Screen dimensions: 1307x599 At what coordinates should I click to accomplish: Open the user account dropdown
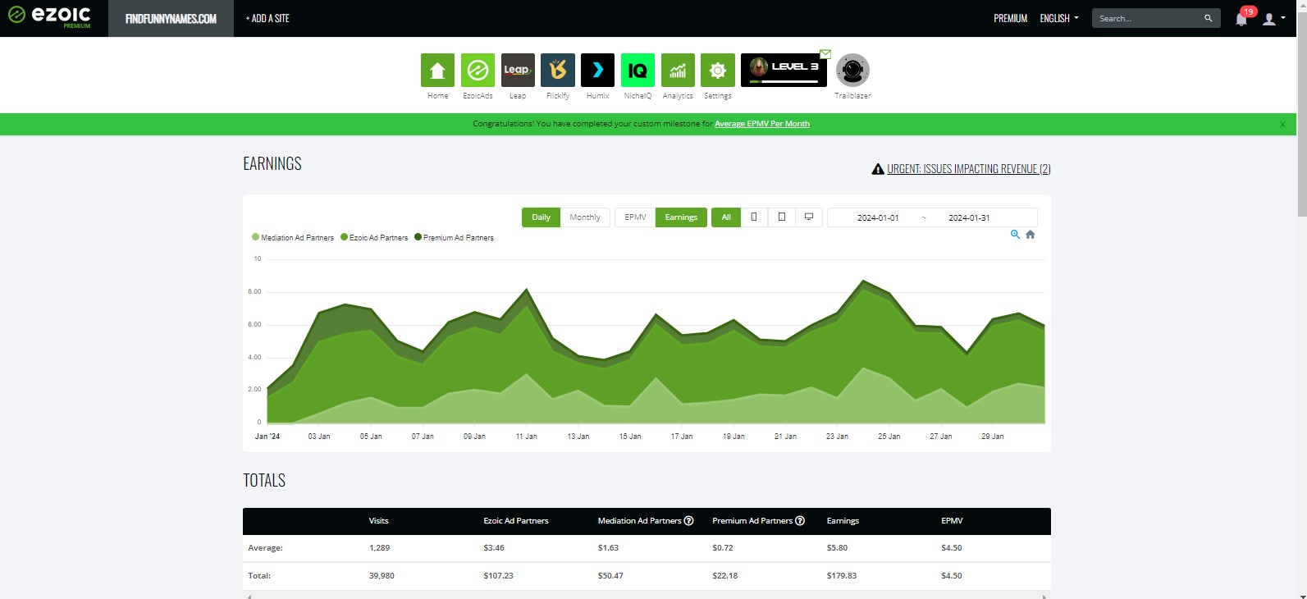pyautogui.click(x=1273, y=19)
